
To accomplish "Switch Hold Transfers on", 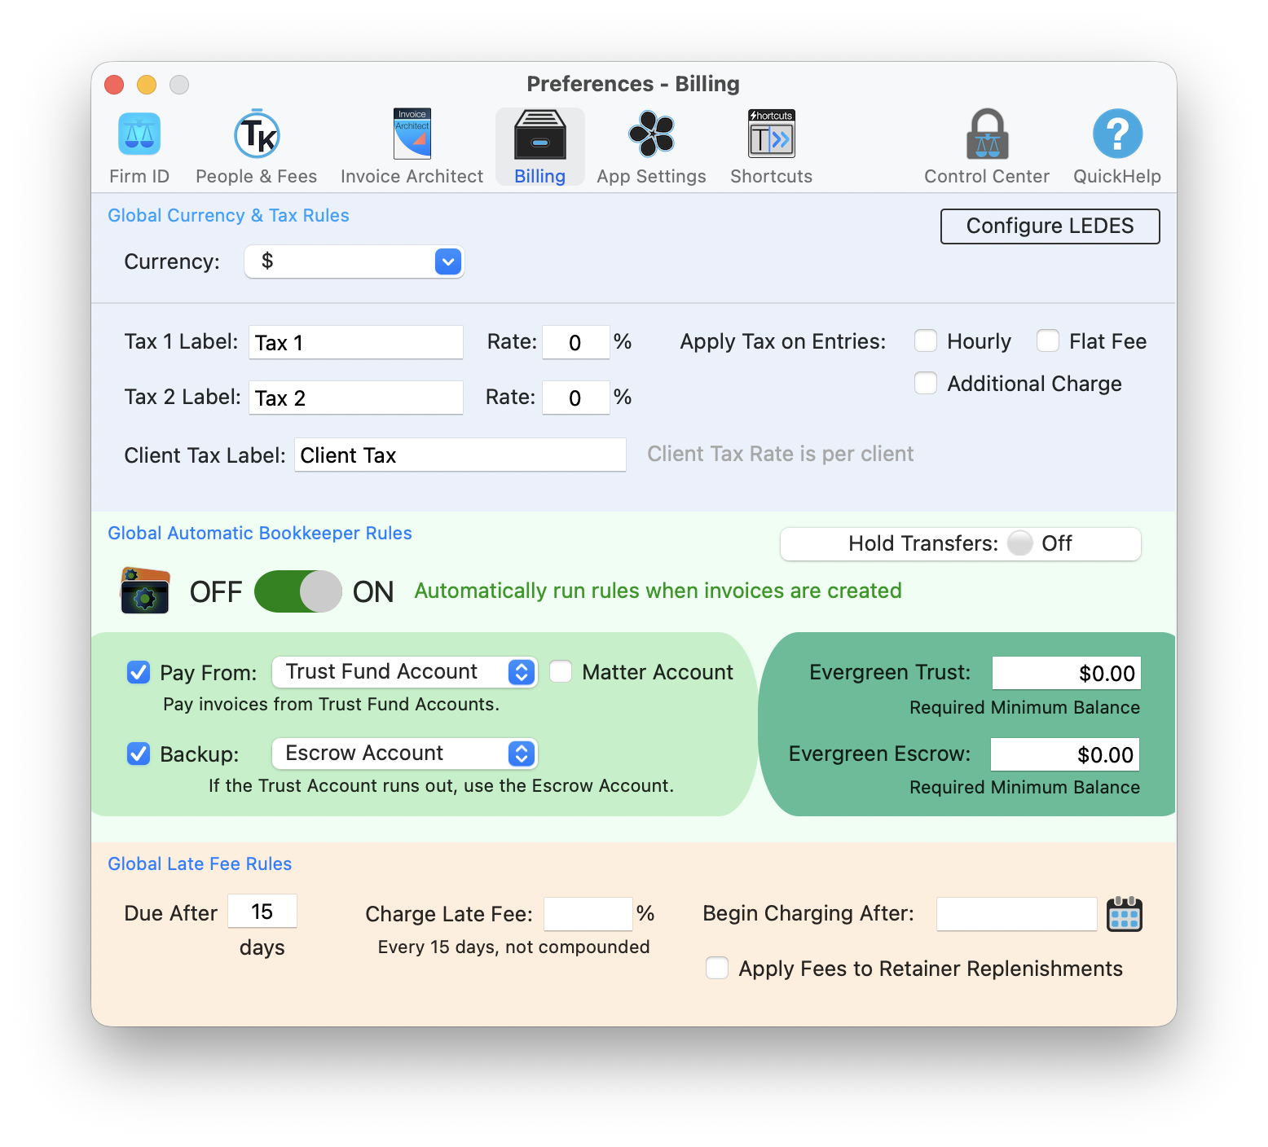I will [1019, 543].
